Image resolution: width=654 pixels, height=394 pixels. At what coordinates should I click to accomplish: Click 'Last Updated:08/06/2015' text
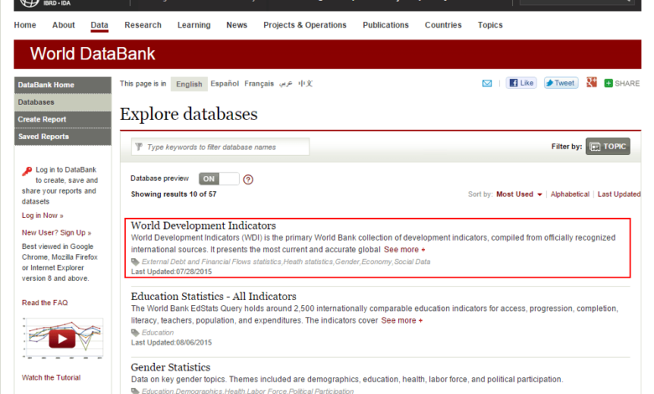tap(171, 343)
